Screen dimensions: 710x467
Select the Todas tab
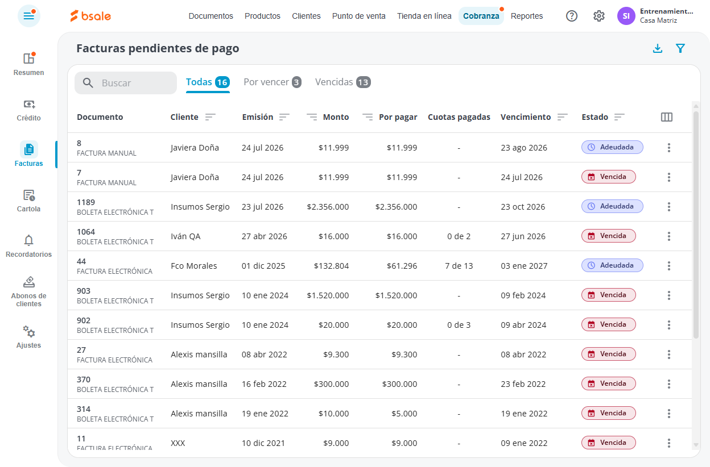point(208,82)
